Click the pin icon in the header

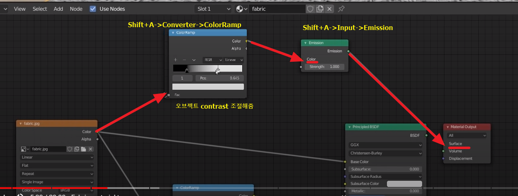pyautogui.click(x=341, y=9)
